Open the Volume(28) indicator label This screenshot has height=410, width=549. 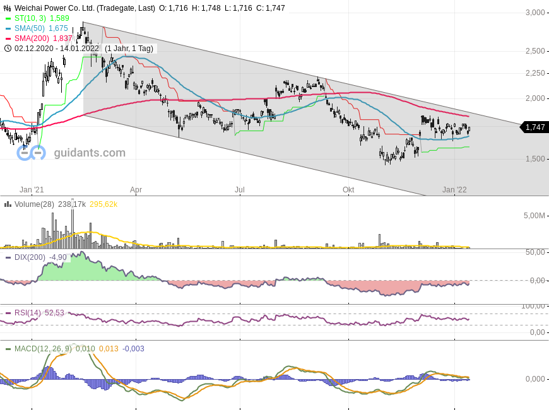[x=34, y=204]
